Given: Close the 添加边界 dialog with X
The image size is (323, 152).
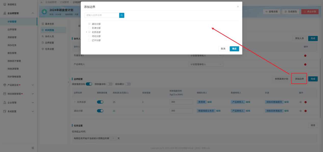Looking at the screenshot, I should point(238,7).
